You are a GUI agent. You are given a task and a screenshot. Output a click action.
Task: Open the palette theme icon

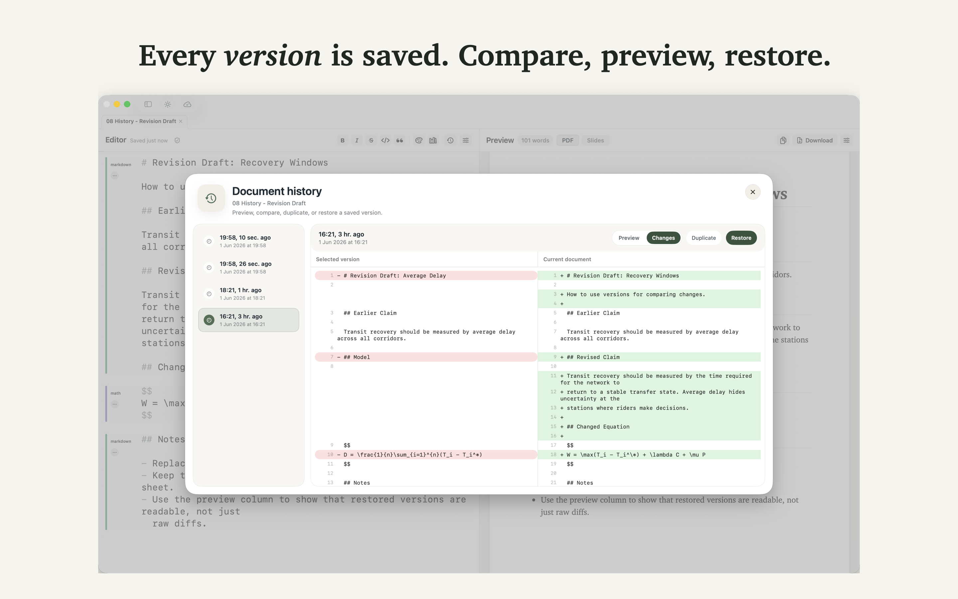click(419, 140)
